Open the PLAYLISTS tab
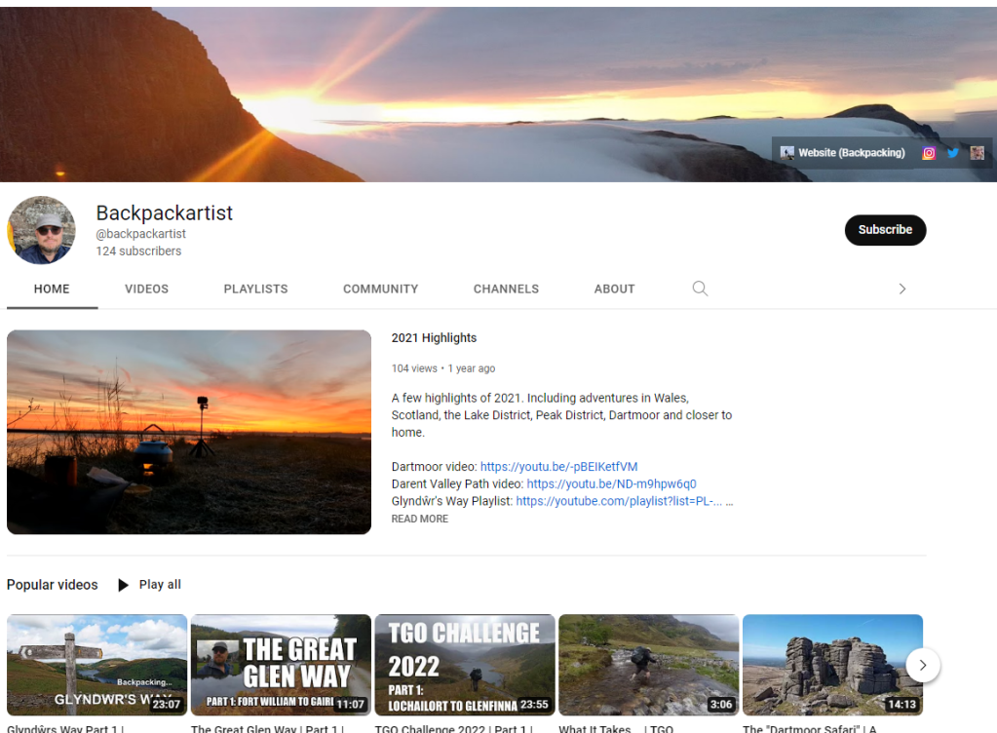The image size is (997, 733). tap(255, 289)
